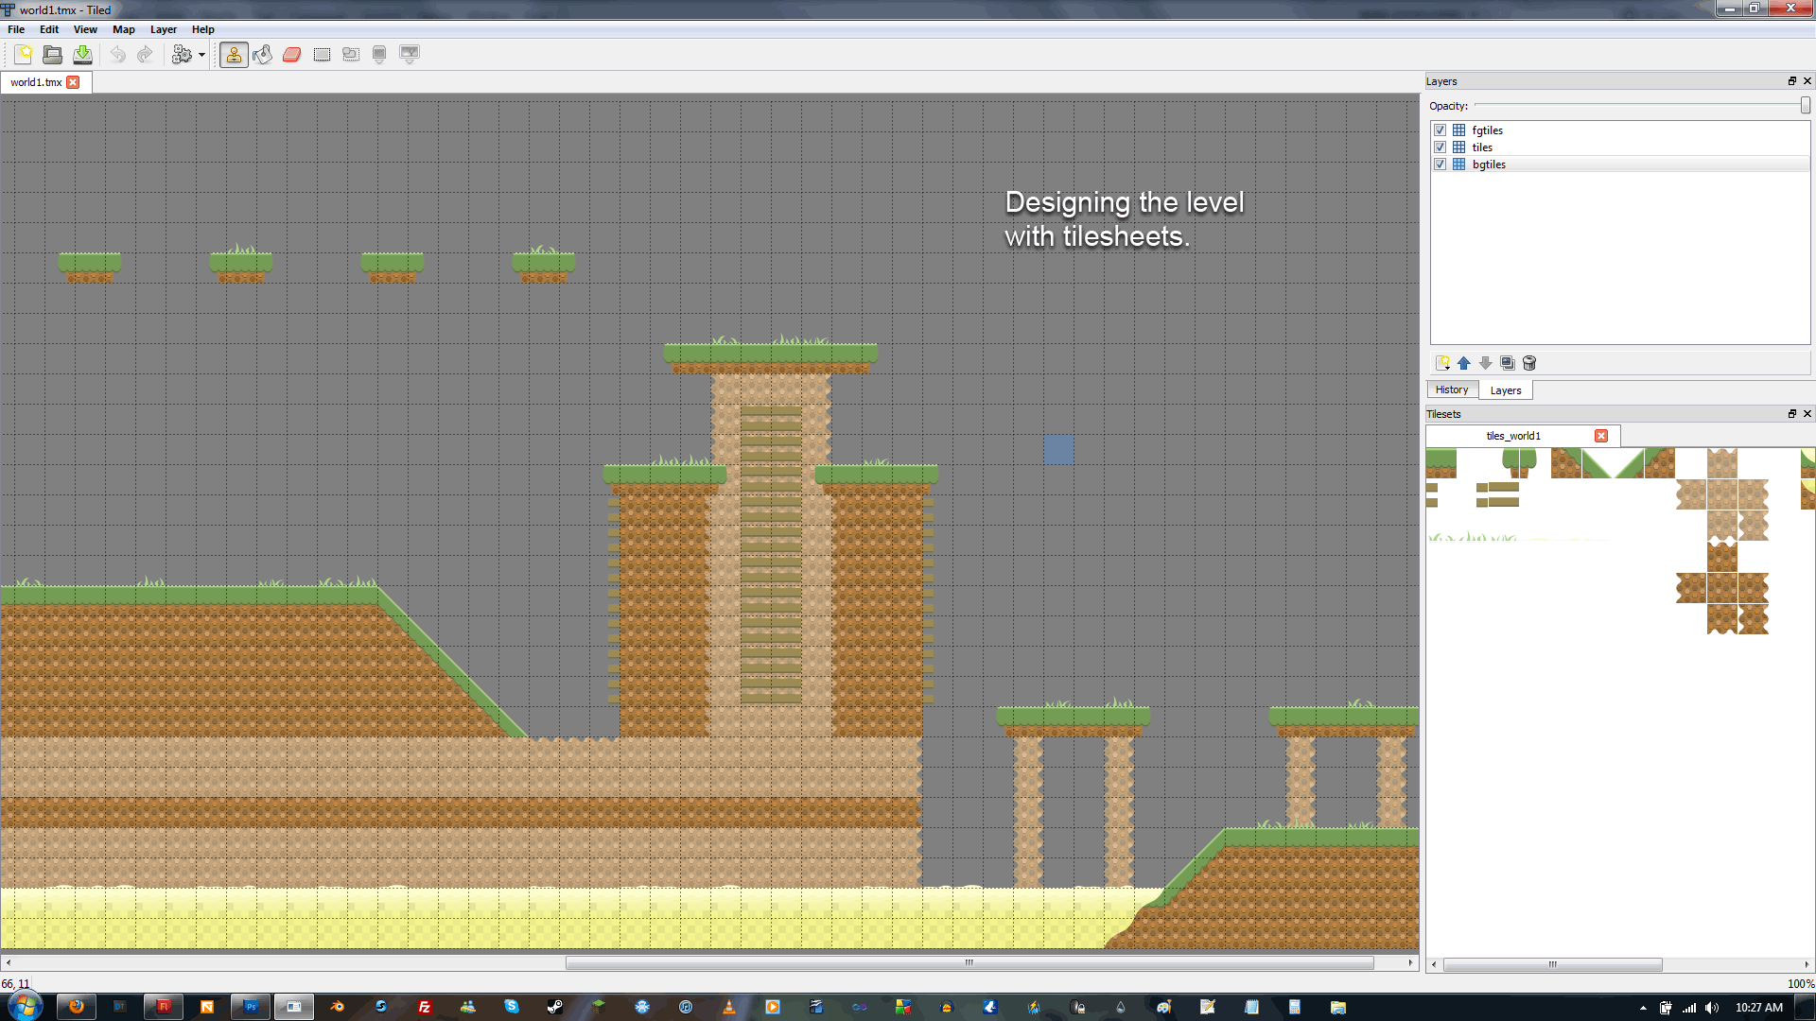Remove the tiles_world1 tileset with red X
1816x1021 pixels.
point(1601,436)
